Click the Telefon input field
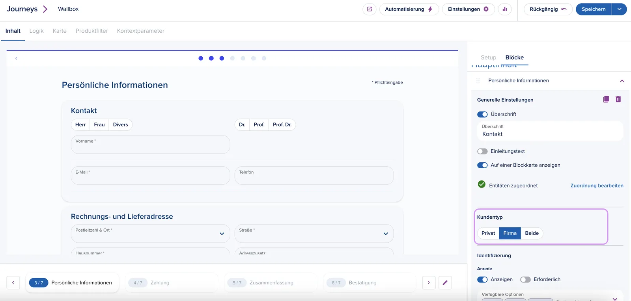Viewport: 631px width, 301px height. tap(314, 175)
